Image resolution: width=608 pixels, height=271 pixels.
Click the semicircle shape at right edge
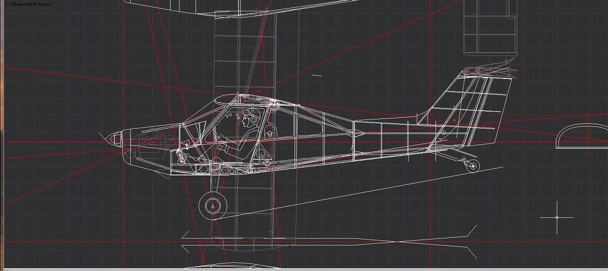580,136
